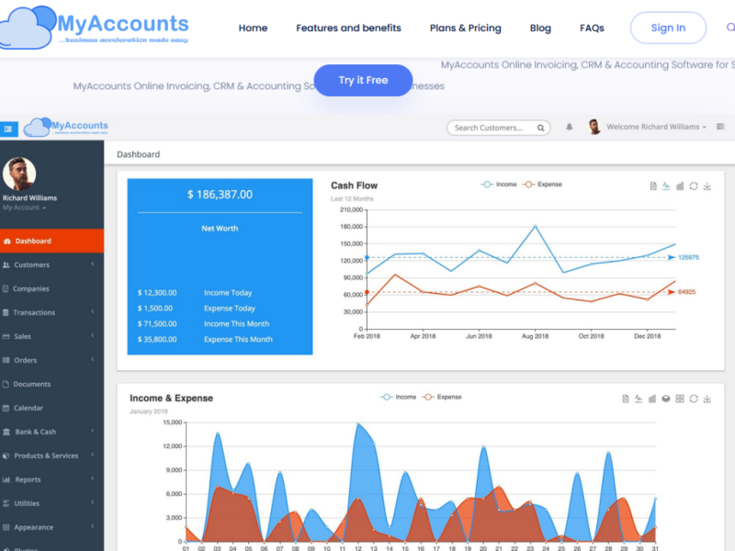Open Features and benefits page

tap(348, 28)
